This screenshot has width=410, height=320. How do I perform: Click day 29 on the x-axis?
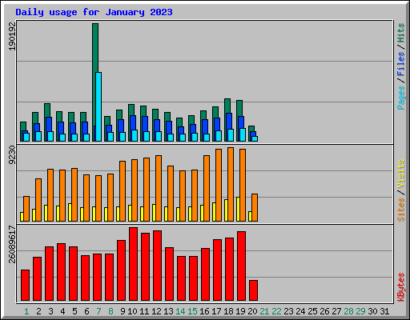point(360,311)
